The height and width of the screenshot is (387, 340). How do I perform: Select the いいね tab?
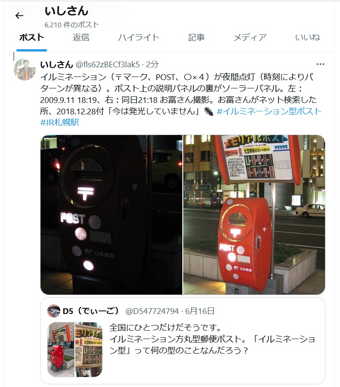pos(307,37)
